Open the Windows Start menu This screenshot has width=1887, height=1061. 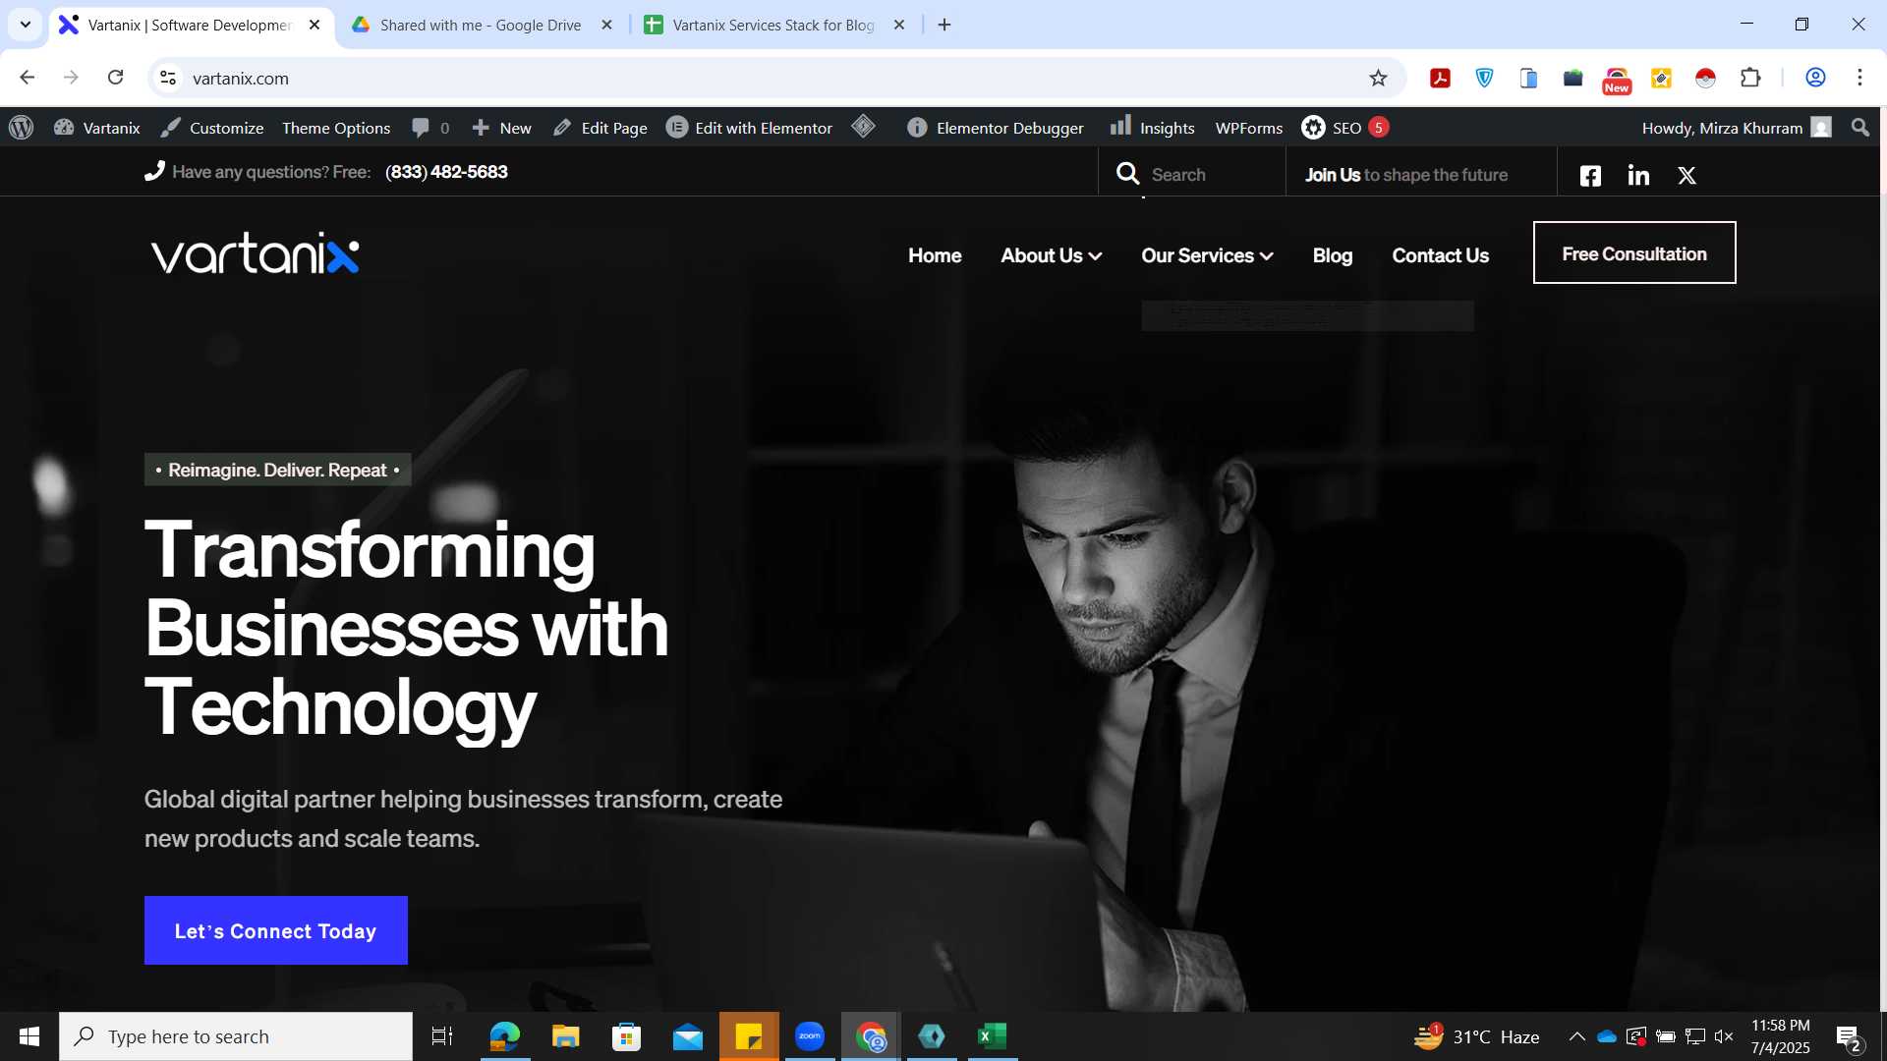pos(29,1036)
